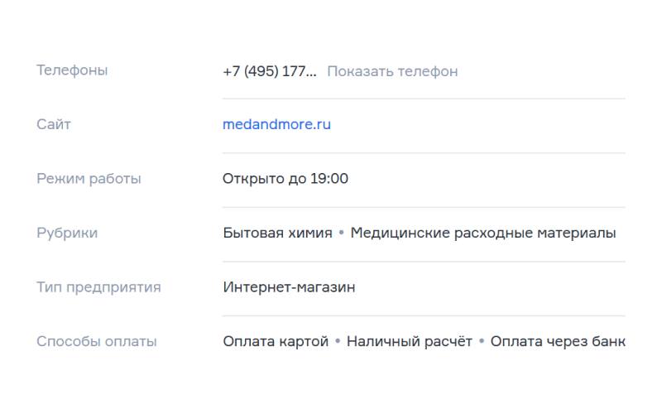
Task: Open the Бытовая химия rubric
Action: coord(277,233)
